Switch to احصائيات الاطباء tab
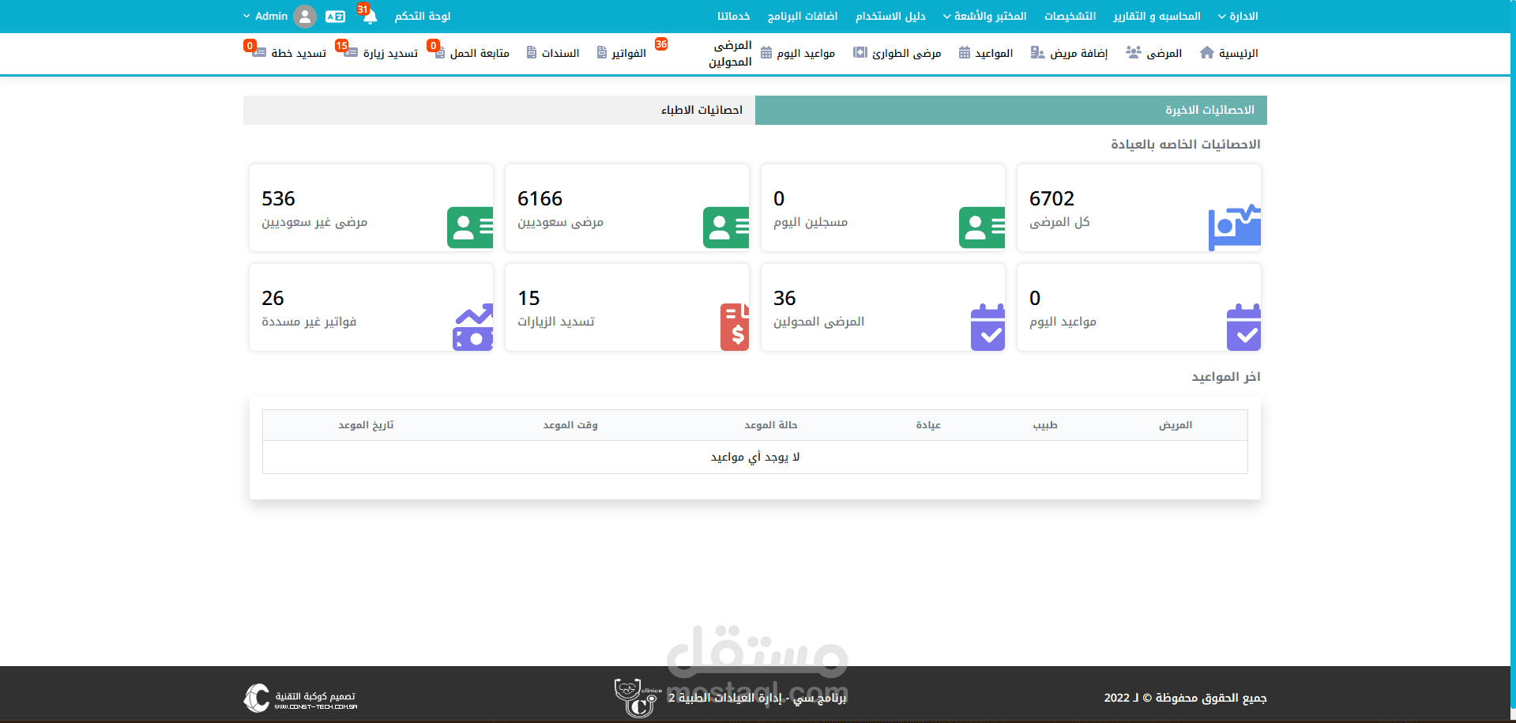Viewport: 1516px width, 723px height. tap(499, 110)
